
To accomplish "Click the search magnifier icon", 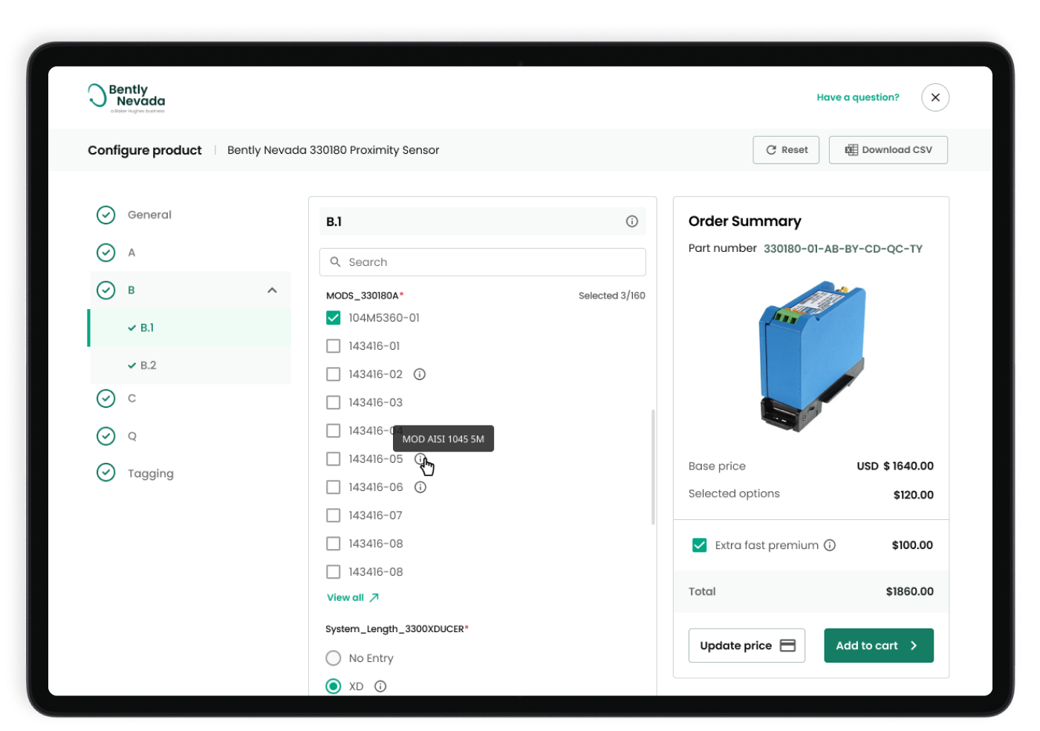I will tap(335, 262).
